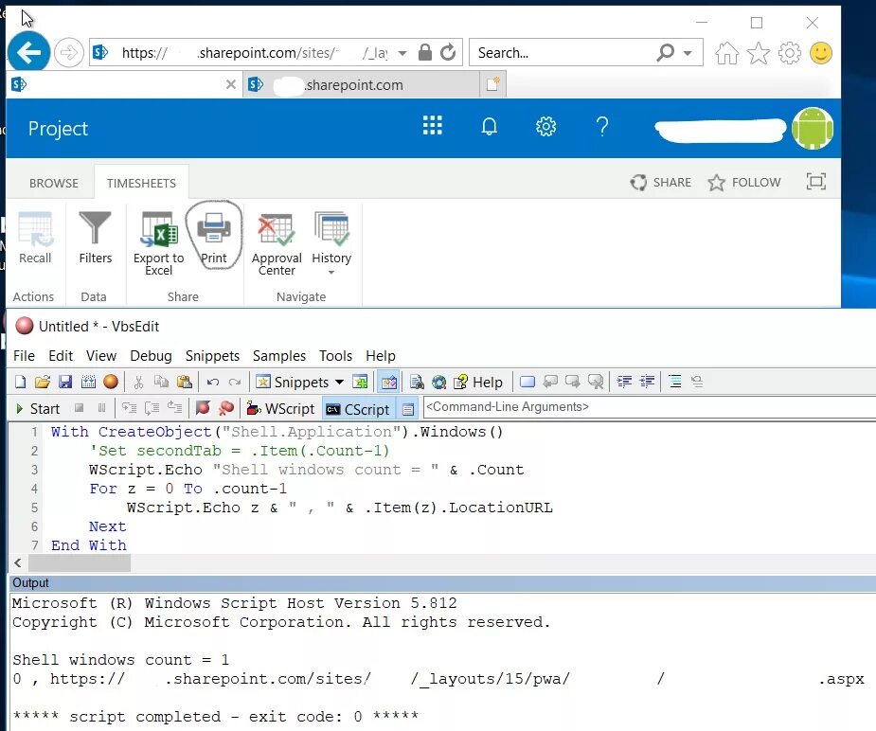Click the Recall timesheet ribbon button
876x731 pixels.
click(x=35, y=239)
